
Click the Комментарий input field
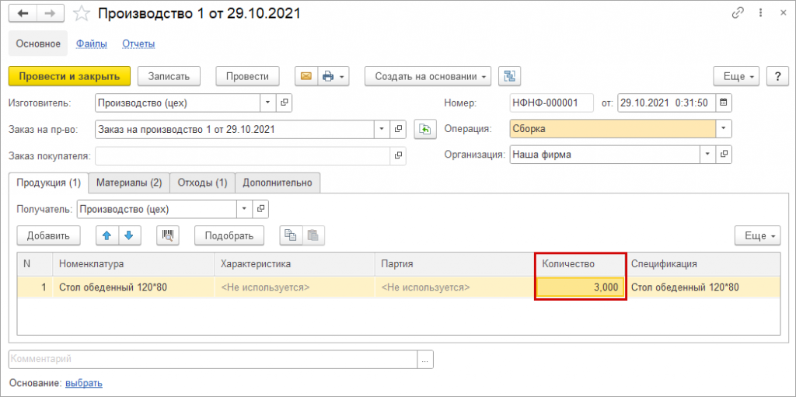pyautogui.click(x=212, y=359)
